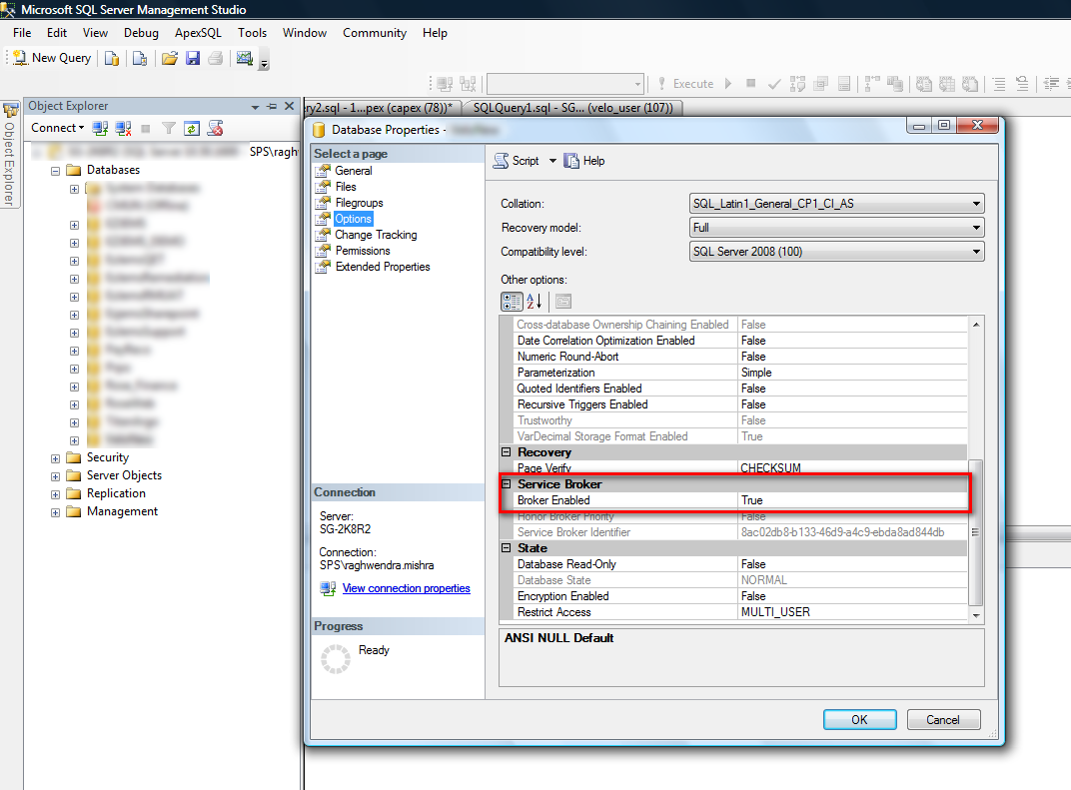The image size is (1071, 790).
Task: Click the Activity Monitor icon
Action: coord(245,59)
